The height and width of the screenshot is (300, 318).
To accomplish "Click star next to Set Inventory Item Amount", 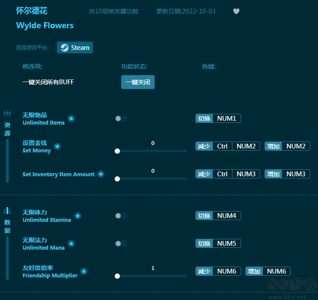I will (101, 174).
